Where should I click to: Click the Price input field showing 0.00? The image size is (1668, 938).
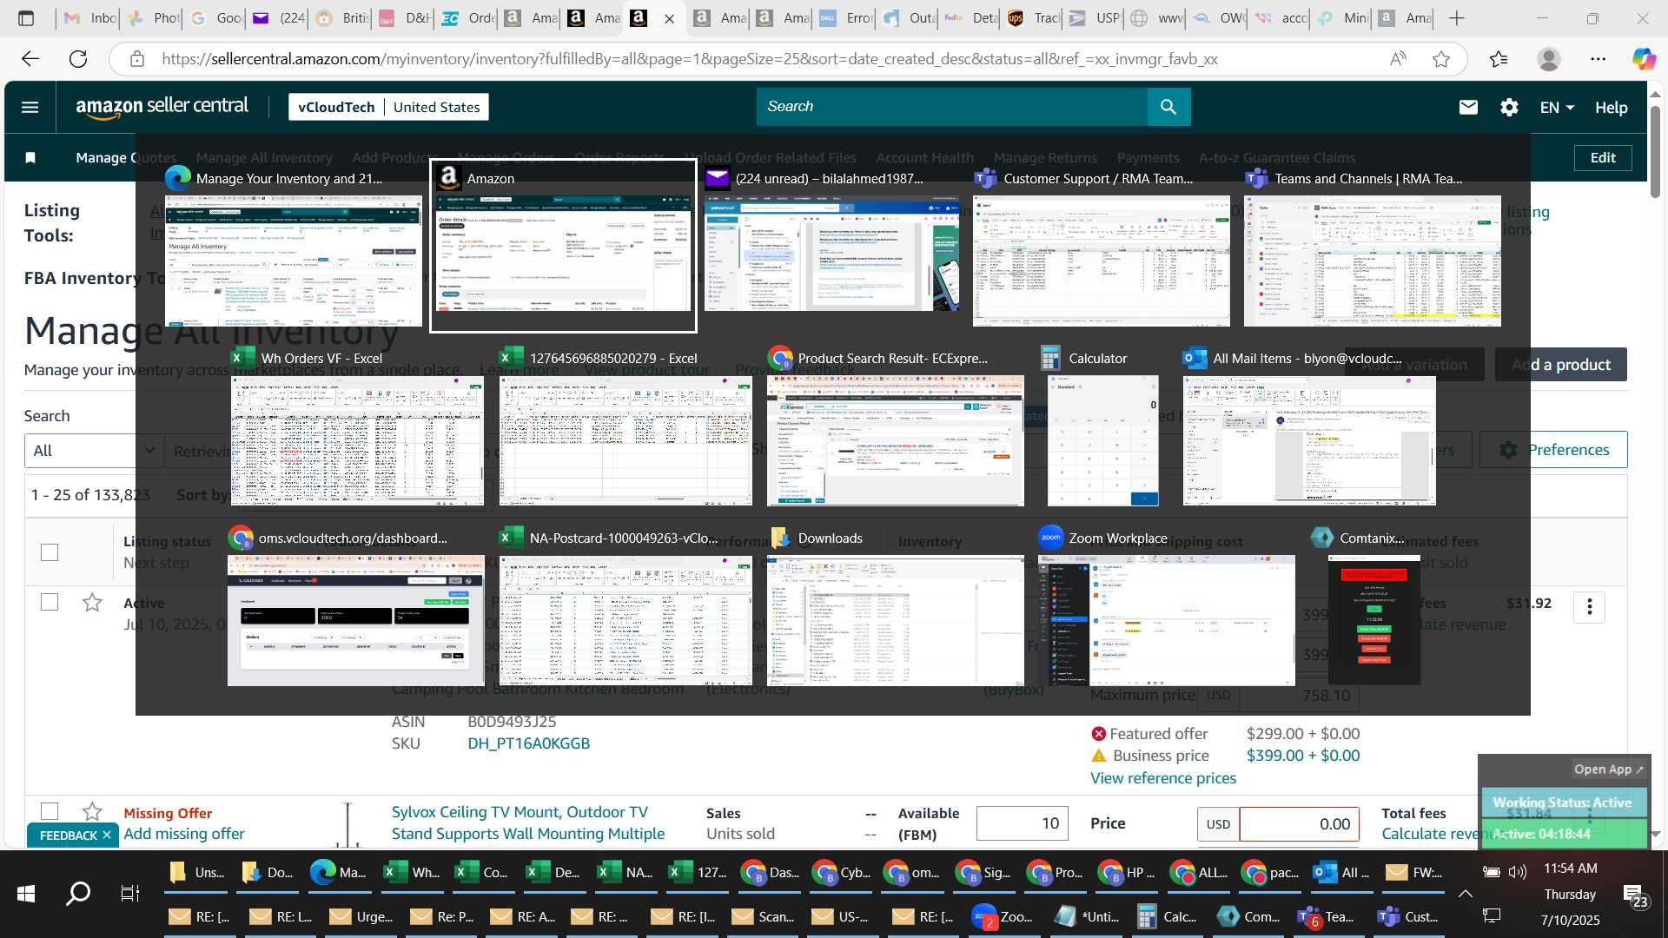1300,823
